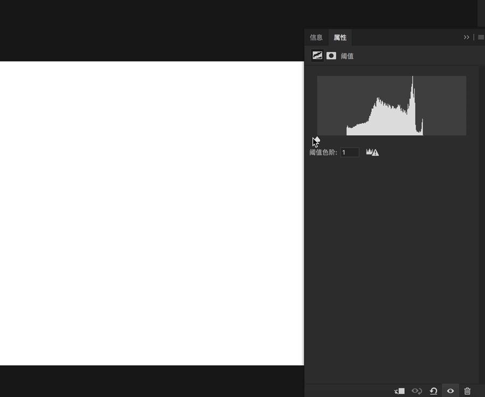The height and width of the screenshot is (397, 485).
Task: Click the 阈值 panel title label
Action: [347, 56]
